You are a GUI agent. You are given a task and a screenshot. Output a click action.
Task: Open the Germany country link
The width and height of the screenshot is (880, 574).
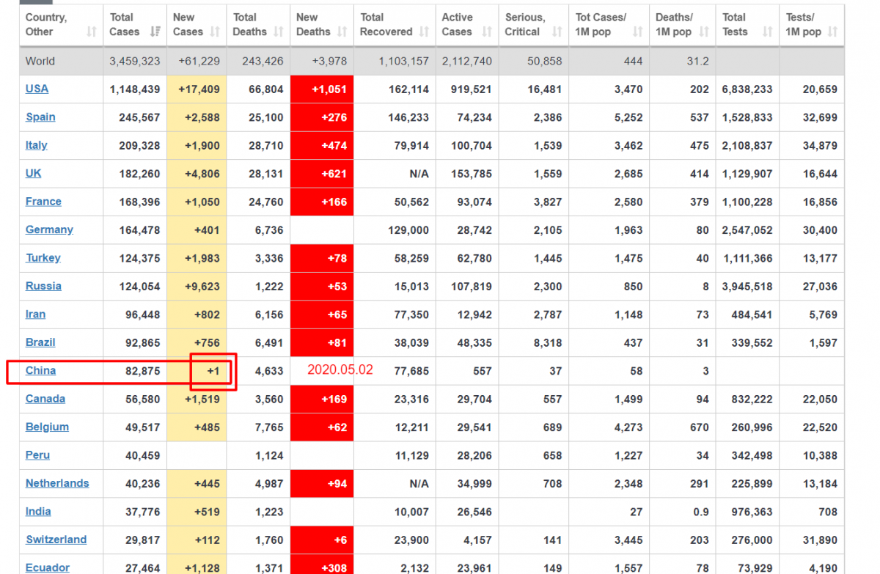pos(49,229)
